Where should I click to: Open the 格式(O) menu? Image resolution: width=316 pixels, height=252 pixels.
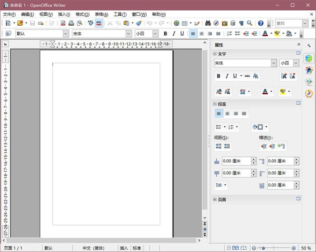(82, 14)
